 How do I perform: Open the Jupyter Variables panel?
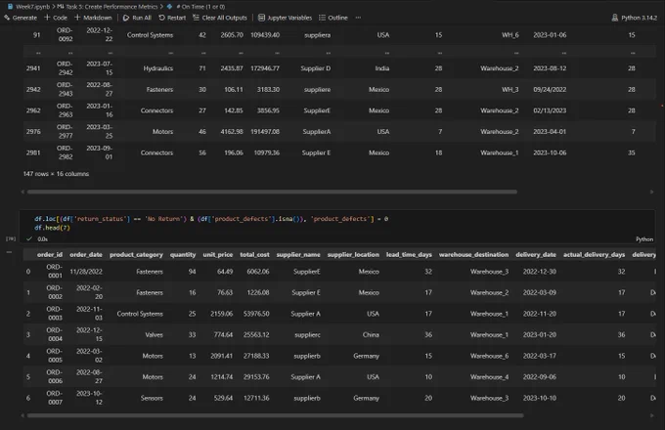click(285, 18)
